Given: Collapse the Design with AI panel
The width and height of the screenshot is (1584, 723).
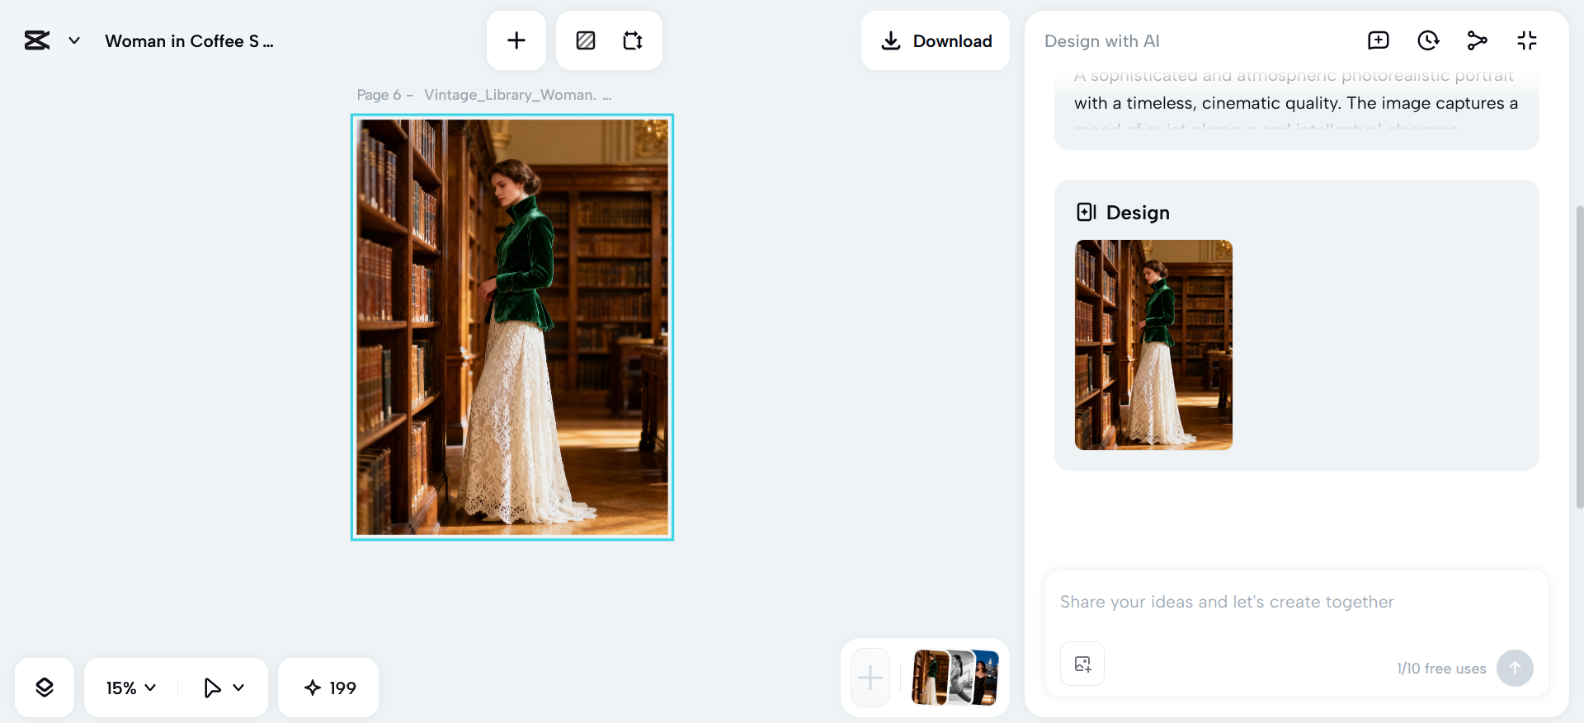Looking at the screenshot, I should coord(1526,40).
